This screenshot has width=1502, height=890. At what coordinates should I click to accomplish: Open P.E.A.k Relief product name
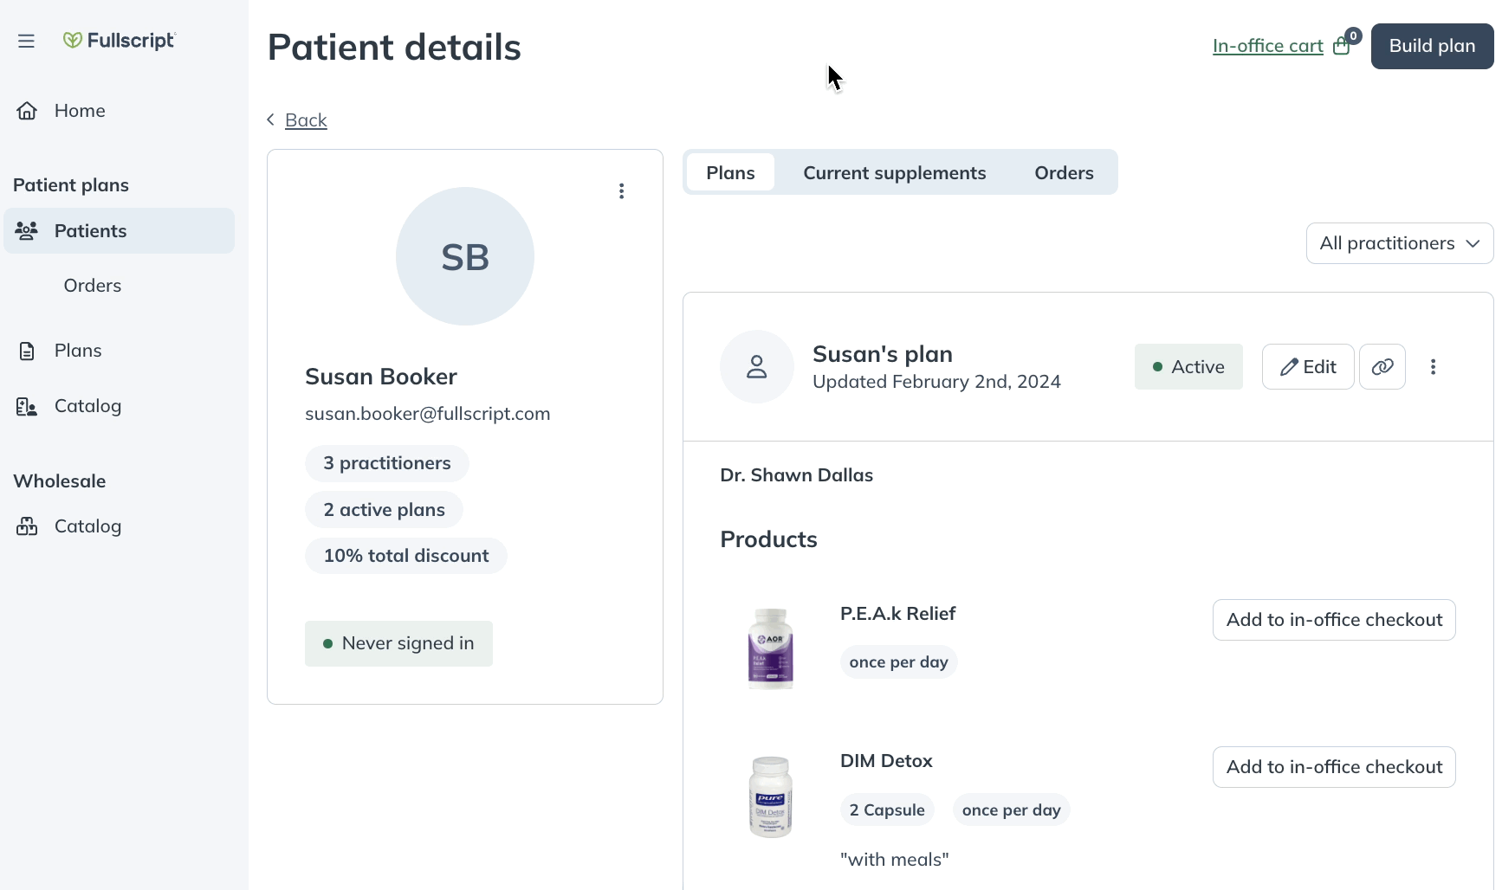click(898, 614)
